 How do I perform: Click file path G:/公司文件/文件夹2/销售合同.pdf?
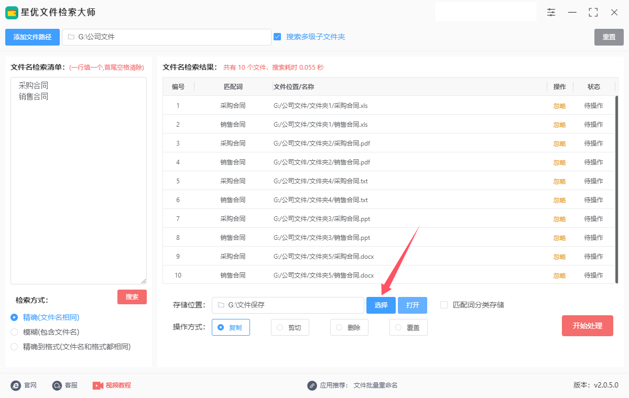point(322,162)
